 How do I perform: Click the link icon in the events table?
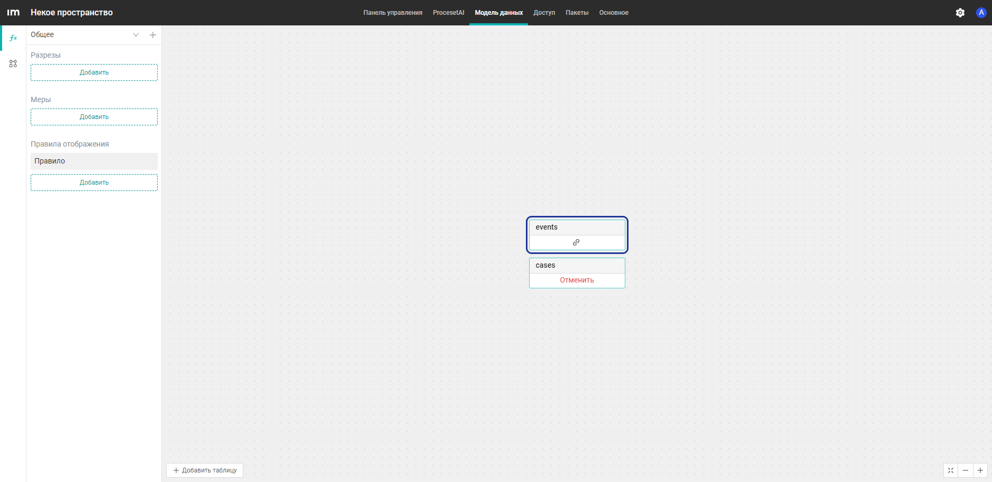click(576, 242)
